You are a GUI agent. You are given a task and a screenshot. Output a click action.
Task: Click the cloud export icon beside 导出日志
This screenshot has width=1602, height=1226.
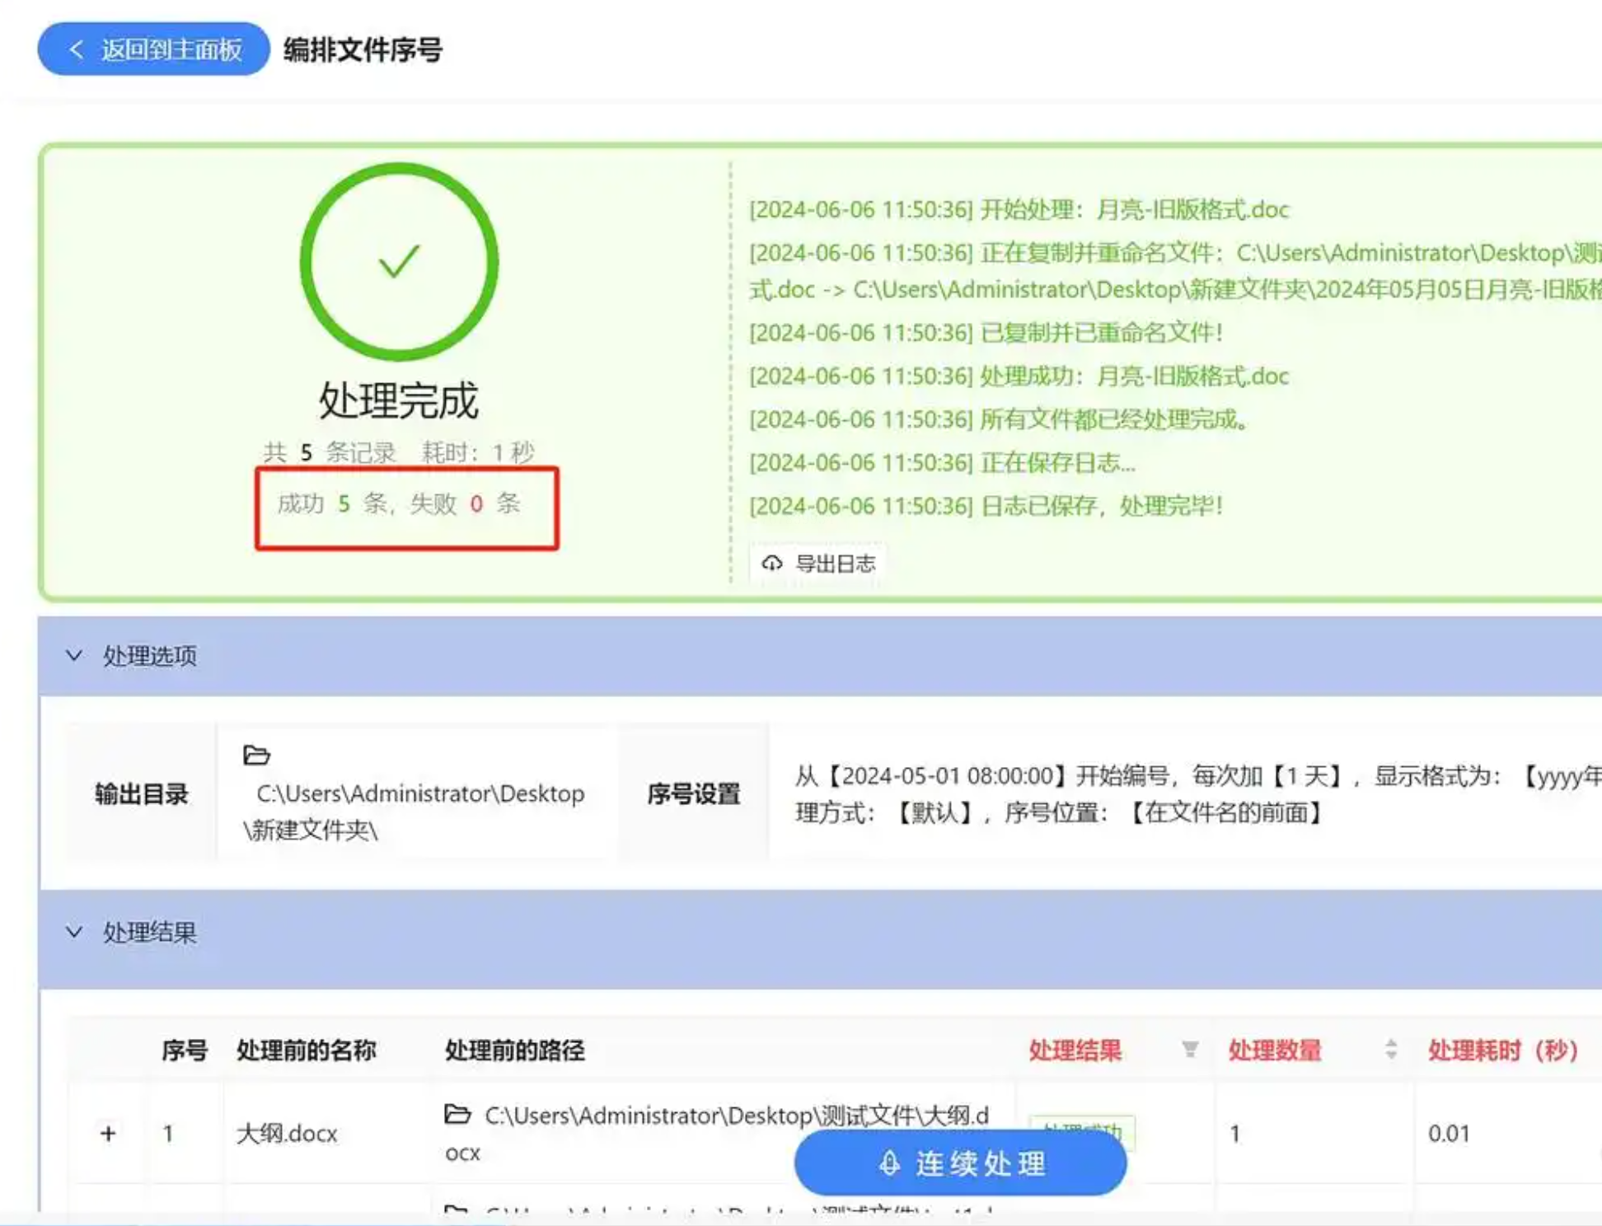click(x=771, y=564)
